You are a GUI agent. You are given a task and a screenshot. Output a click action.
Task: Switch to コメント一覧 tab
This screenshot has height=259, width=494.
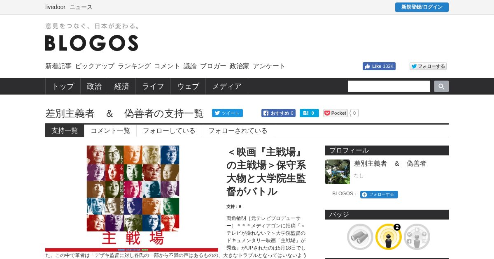[x=110, y=131]
